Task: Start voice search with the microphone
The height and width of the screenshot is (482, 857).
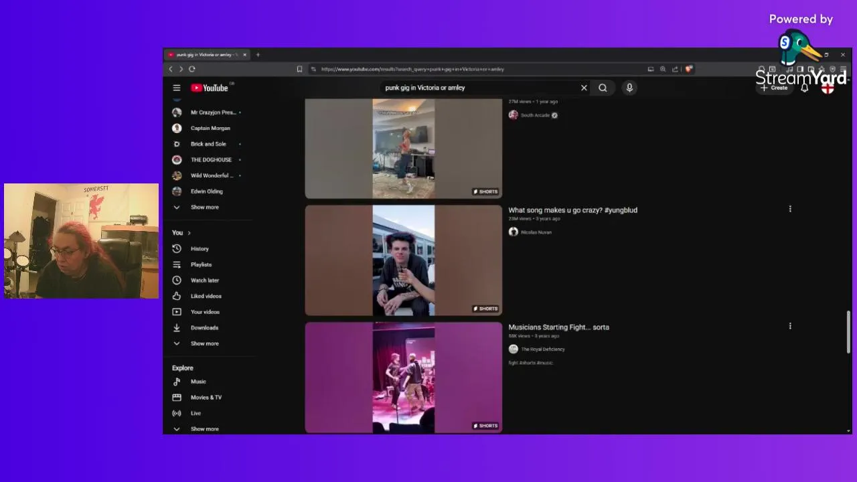Action: click(629, 88)
